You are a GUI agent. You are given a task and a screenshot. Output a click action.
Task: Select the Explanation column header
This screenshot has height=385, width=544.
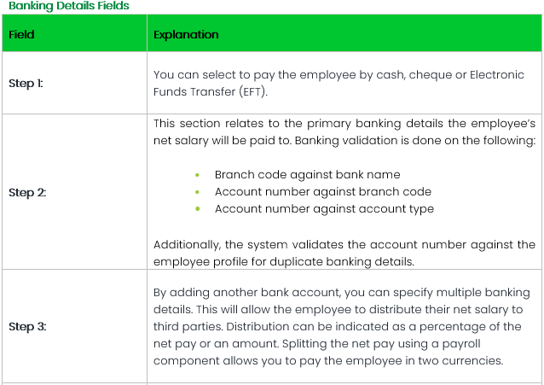(186, 35)
